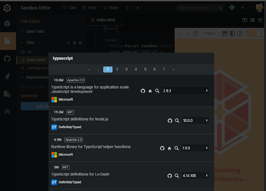
Task: Click the preview URL address field
Action: [210, 33]
